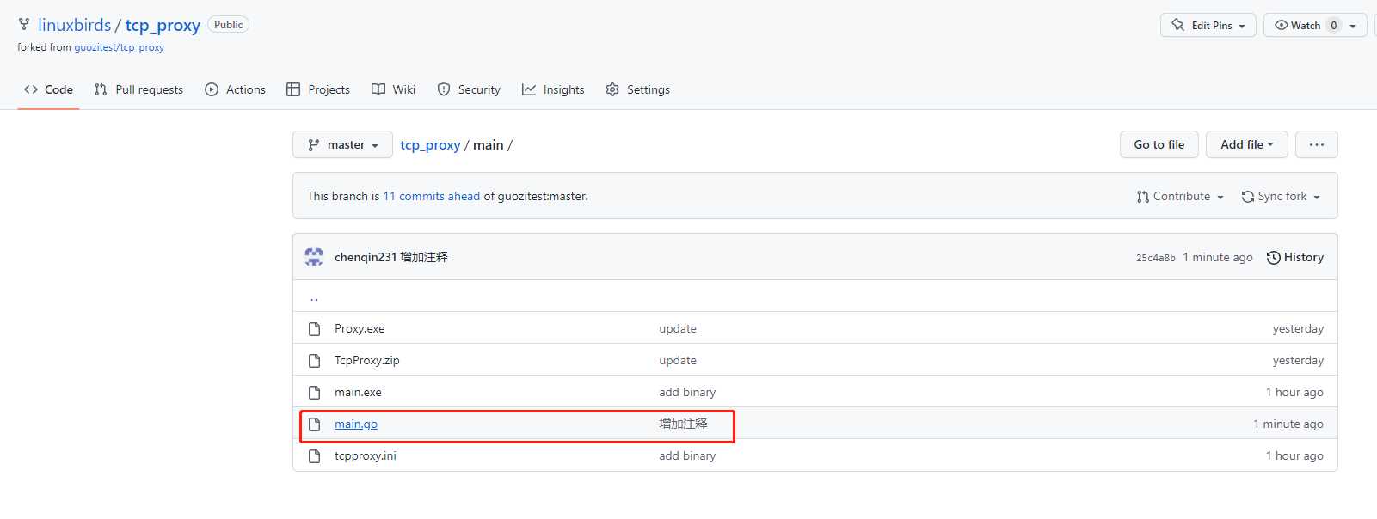Viewport: 1377px width, 519px height.
Task: Open the update commit for TcpProxy.zip
Action: coord(678,360)
